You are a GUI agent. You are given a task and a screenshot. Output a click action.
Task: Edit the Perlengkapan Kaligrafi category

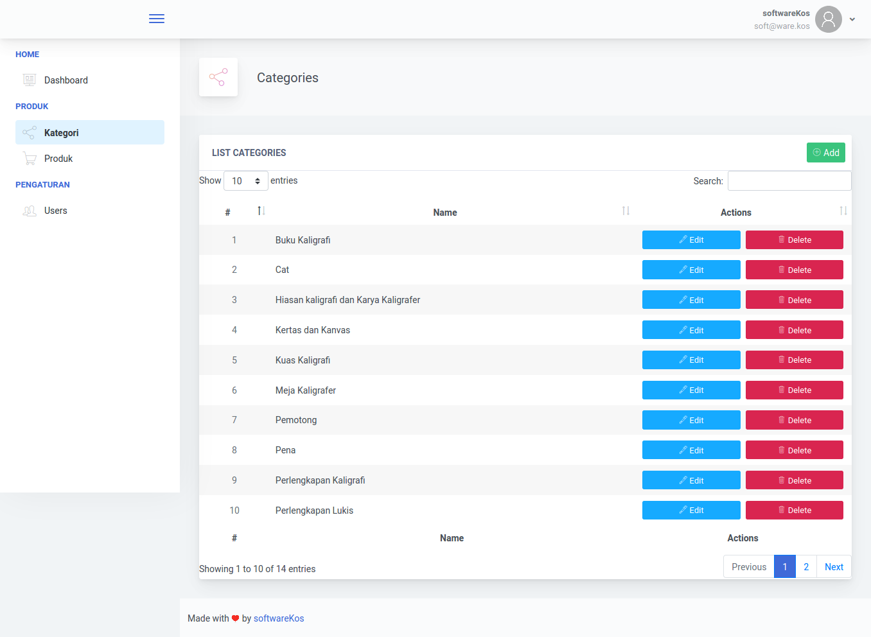click(691, 480)
